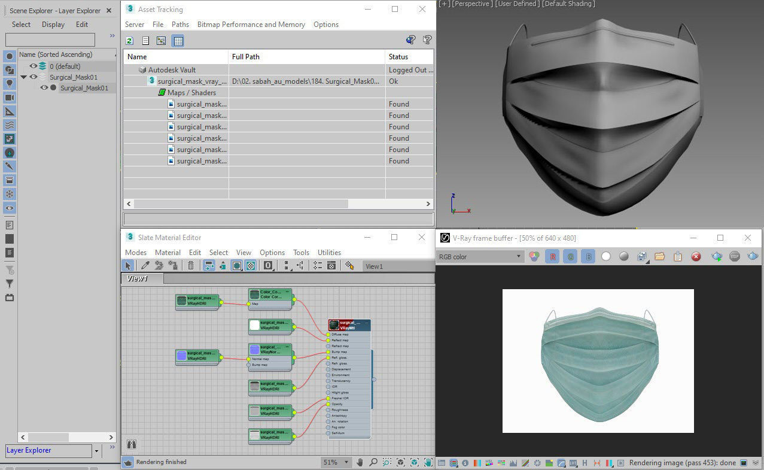Select Maps / Shaders row
The image size is (764, 470).
coord(279,93)
